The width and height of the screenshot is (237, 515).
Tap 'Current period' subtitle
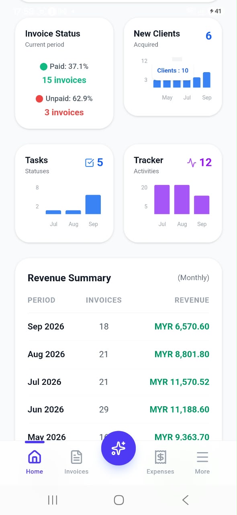(45, 45)
